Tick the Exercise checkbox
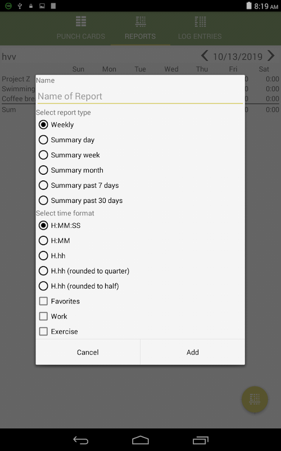This screenshot has width=281, height=451. click(x=43, y=331)
